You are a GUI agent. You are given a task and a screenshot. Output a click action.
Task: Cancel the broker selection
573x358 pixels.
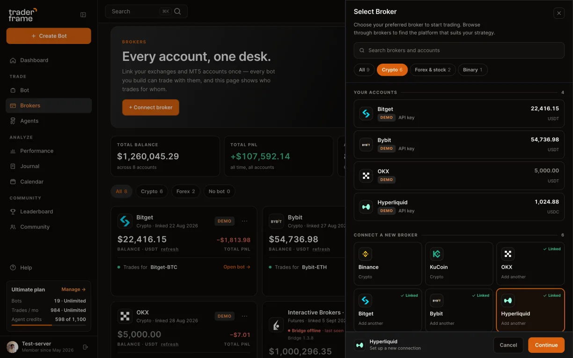pos(508,345)
